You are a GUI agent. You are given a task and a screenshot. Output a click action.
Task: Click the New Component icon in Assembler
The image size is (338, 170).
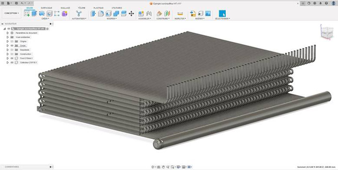(x=141, y=14)
